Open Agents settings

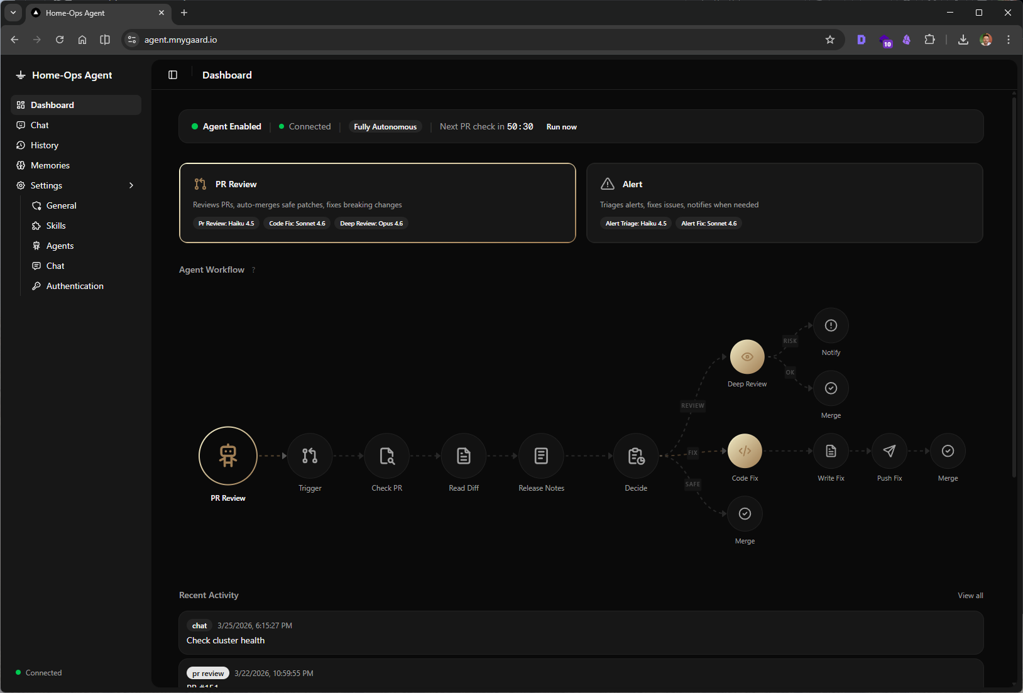(84, 246)
